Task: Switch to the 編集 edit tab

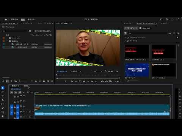Action: (x=23, y=20)
